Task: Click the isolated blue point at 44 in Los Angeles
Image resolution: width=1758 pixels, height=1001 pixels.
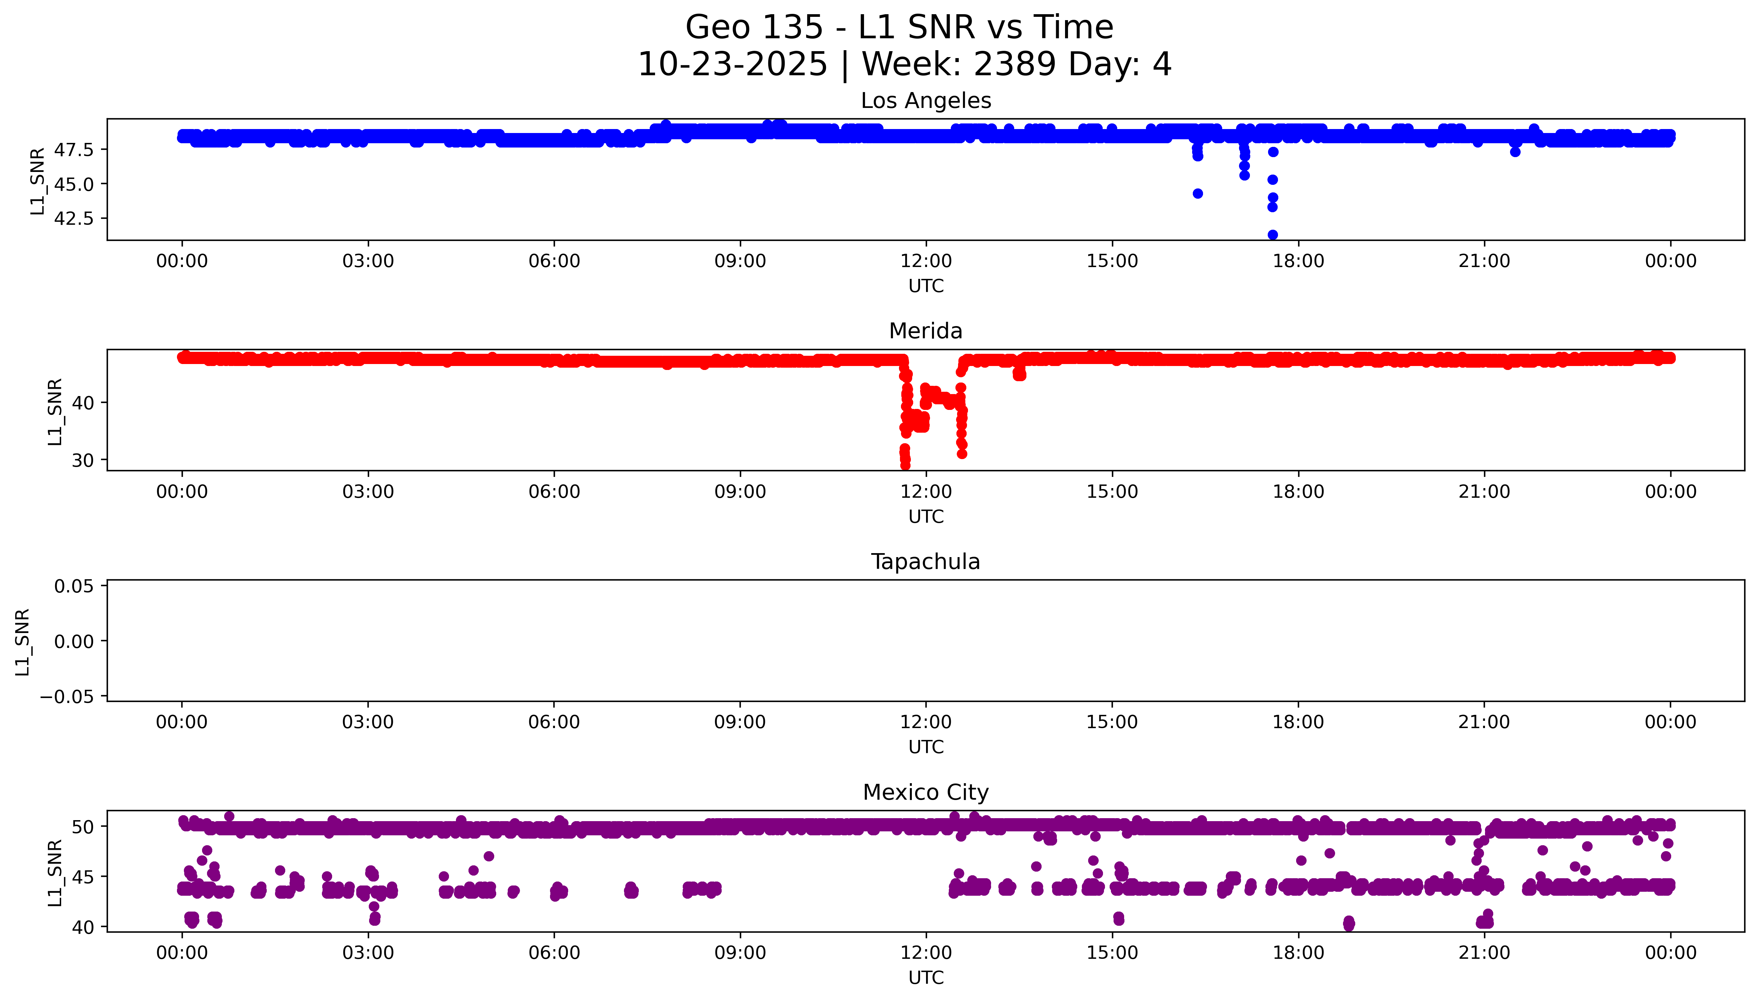Action: tap(1198, 193)
